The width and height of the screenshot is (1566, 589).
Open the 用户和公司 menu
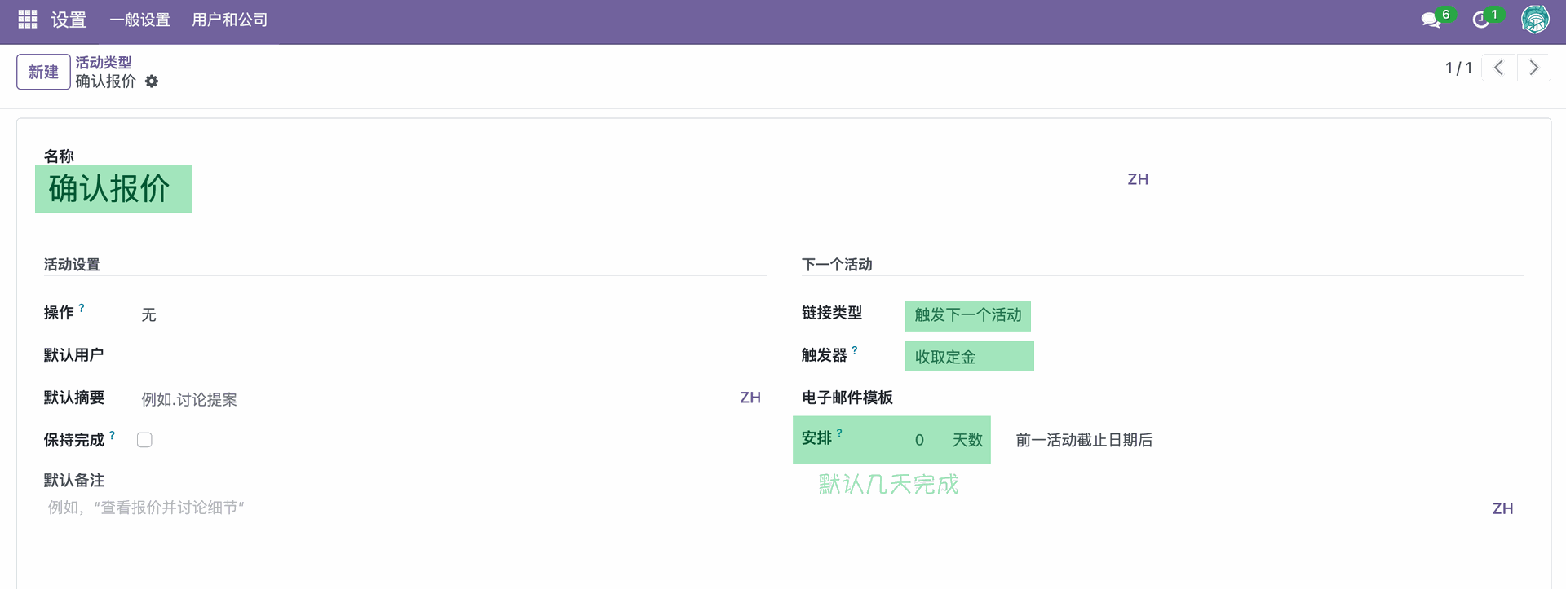tap(229, 20)
